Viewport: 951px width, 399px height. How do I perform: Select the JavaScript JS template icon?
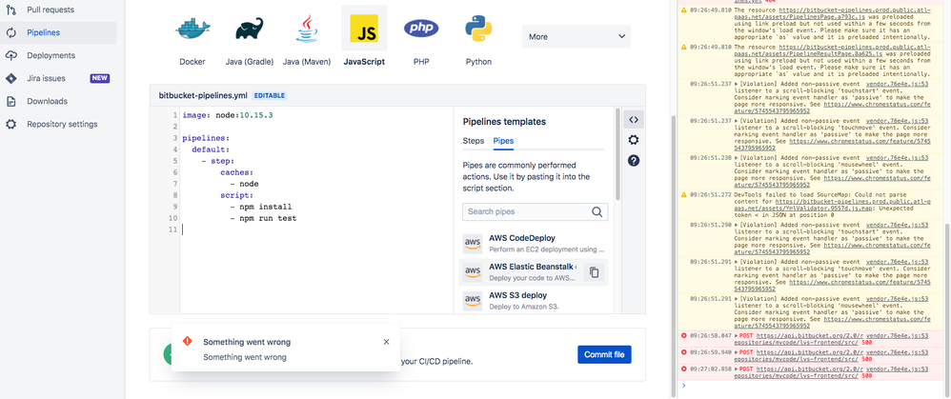364,29
